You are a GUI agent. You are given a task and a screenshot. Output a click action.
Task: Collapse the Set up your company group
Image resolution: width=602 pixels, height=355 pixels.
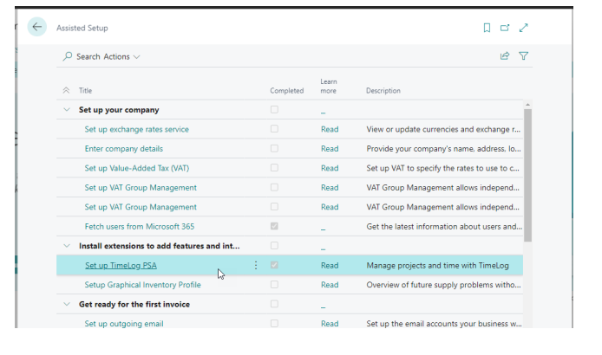[67, 110]
